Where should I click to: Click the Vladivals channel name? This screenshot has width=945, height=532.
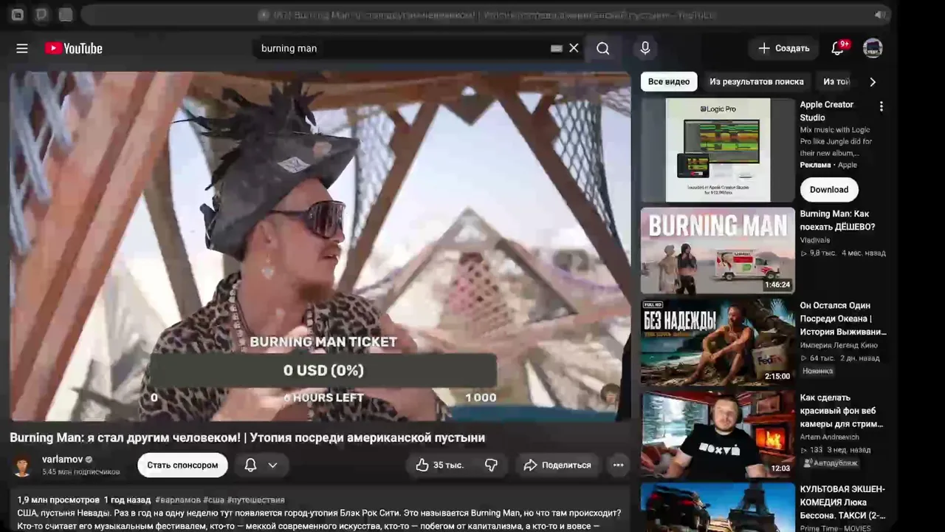[815, 240]
